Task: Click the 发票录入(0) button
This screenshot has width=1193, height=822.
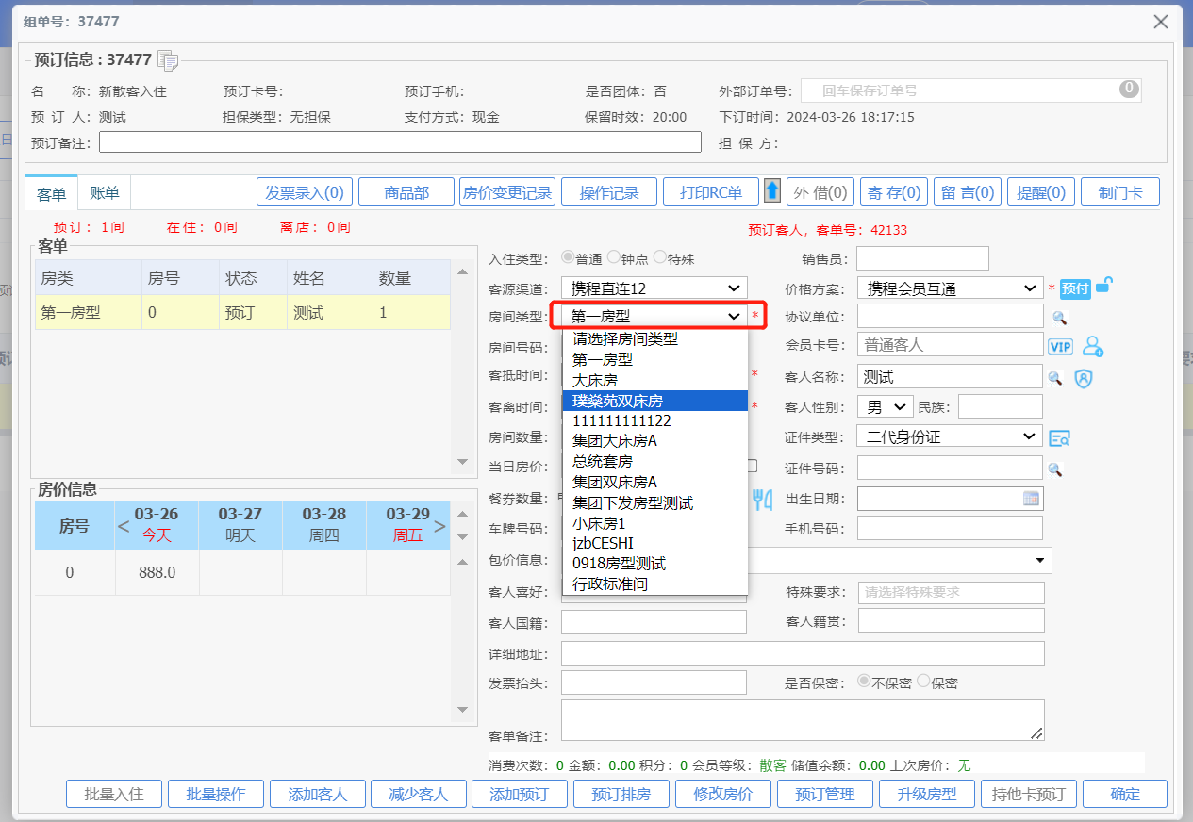Action: [305, 192]
